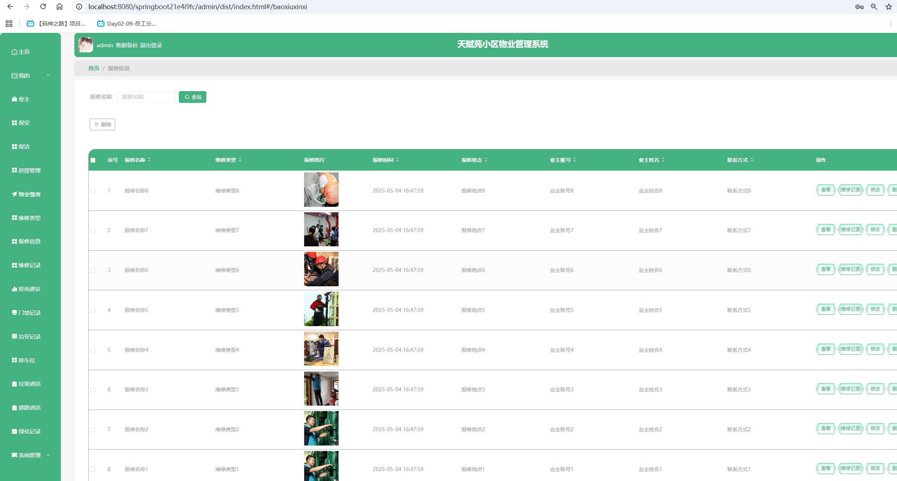Open the browser zoom magnifier icon
Screen dimensions: 897x481
tap(874, 7)
